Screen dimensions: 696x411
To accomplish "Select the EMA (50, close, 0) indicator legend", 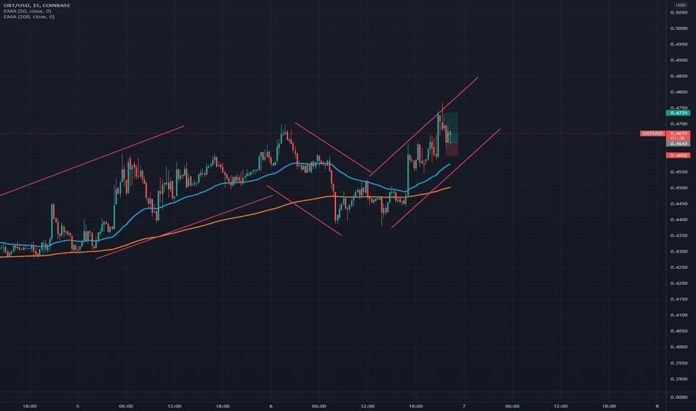I will 28,11.
